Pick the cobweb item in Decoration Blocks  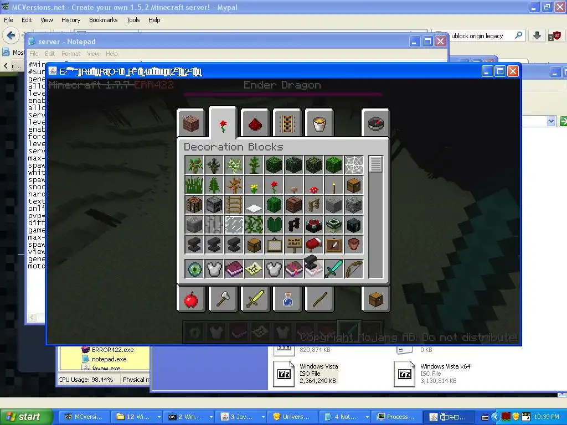pyautogui.click(x=354, y=165)
